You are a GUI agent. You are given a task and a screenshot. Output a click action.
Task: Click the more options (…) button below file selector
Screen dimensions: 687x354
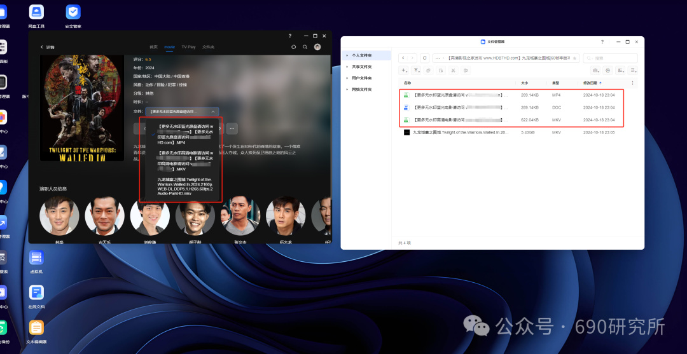232,128
